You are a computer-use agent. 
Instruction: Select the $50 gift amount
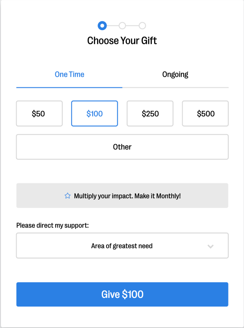pos(39,114)
